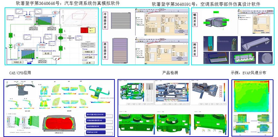Click the Cooling Power value field 4738
Viewport: 278px width, 137px height.
[88, 57]
